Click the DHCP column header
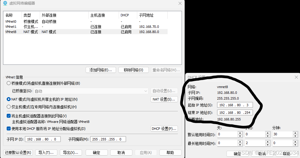Image resolution: width=300 pixels, height=158 pixels. coord(128,15)
